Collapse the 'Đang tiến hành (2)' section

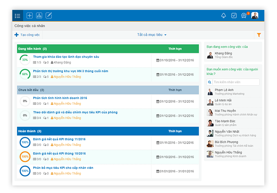click(x=32, y=49)
